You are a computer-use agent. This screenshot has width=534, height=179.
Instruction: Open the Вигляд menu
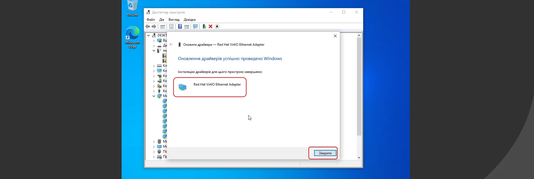point(174,20)
